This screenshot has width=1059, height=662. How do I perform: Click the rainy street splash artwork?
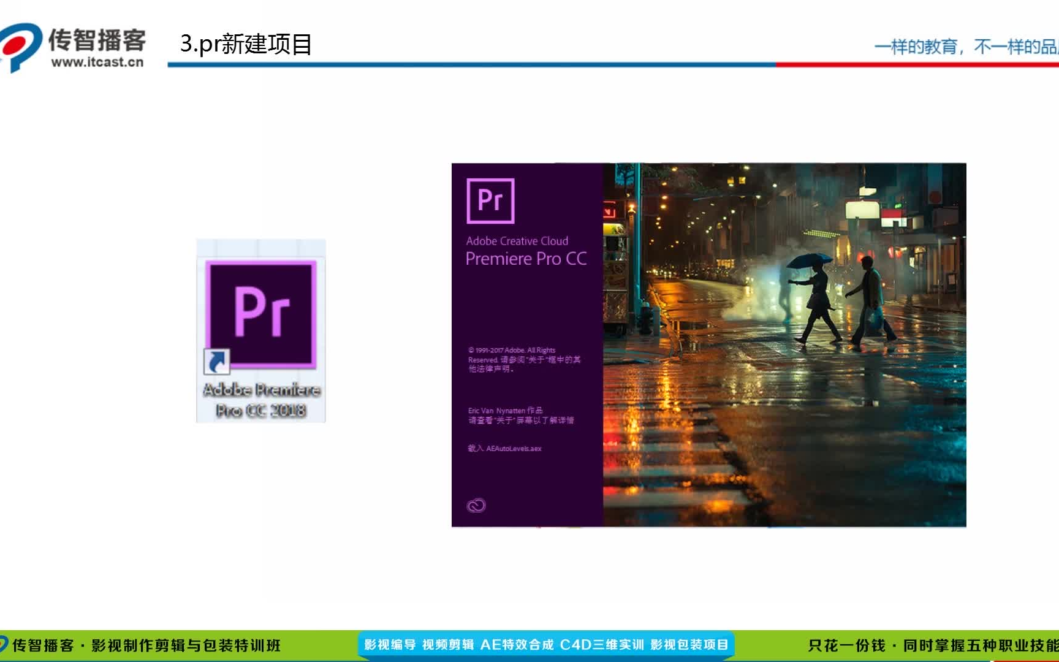tap(784, 344)
